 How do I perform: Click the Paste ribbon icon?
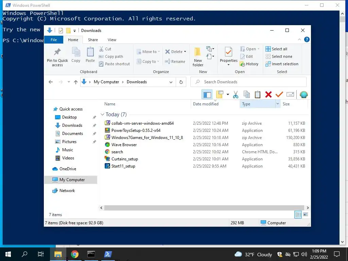[90, 52]
